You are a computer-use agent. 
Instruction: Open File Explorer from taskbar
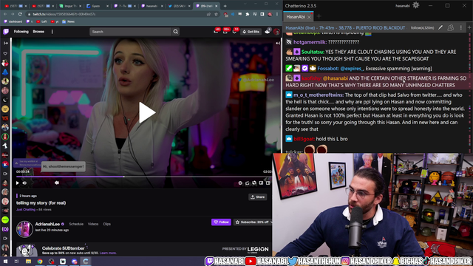pyautogui.click(x=28, y=262)
